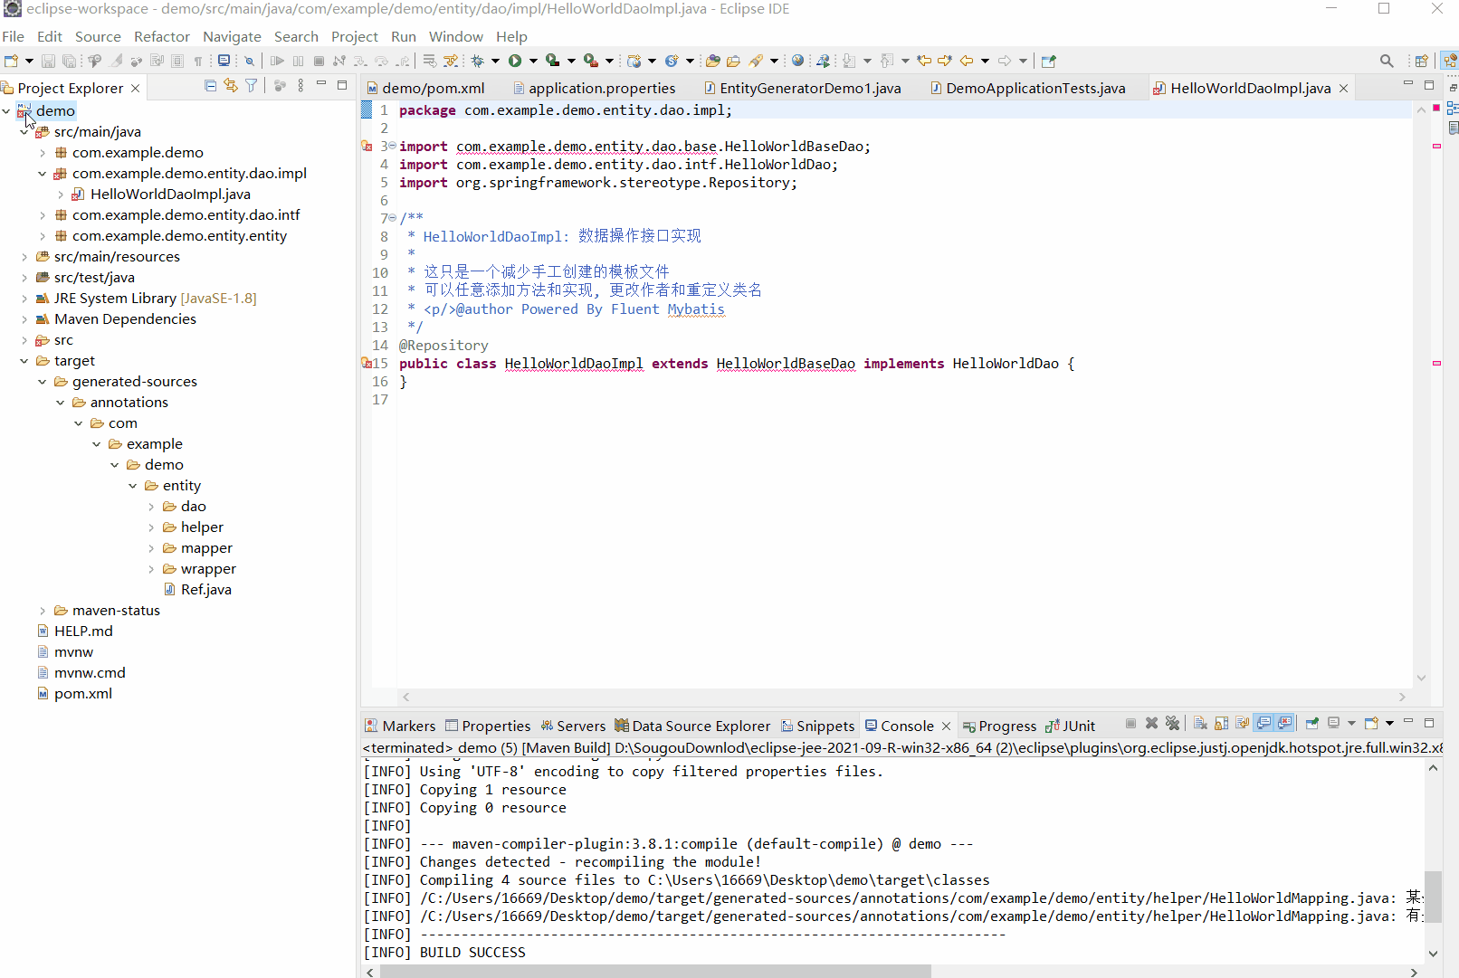Viewport: 1459px width, 978px height.
Task: Close the Project Explorer view
Action: pos(136,88)
